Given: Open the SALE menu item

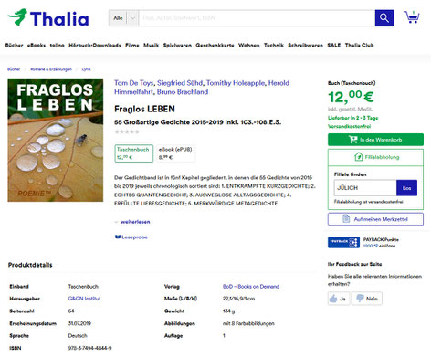Looking at the screenshot, I should point(334,45).
